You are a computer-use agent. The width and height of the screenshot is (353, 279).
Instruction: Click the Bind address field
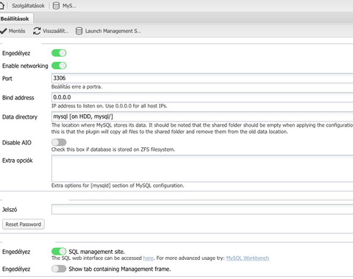[202, 97]
